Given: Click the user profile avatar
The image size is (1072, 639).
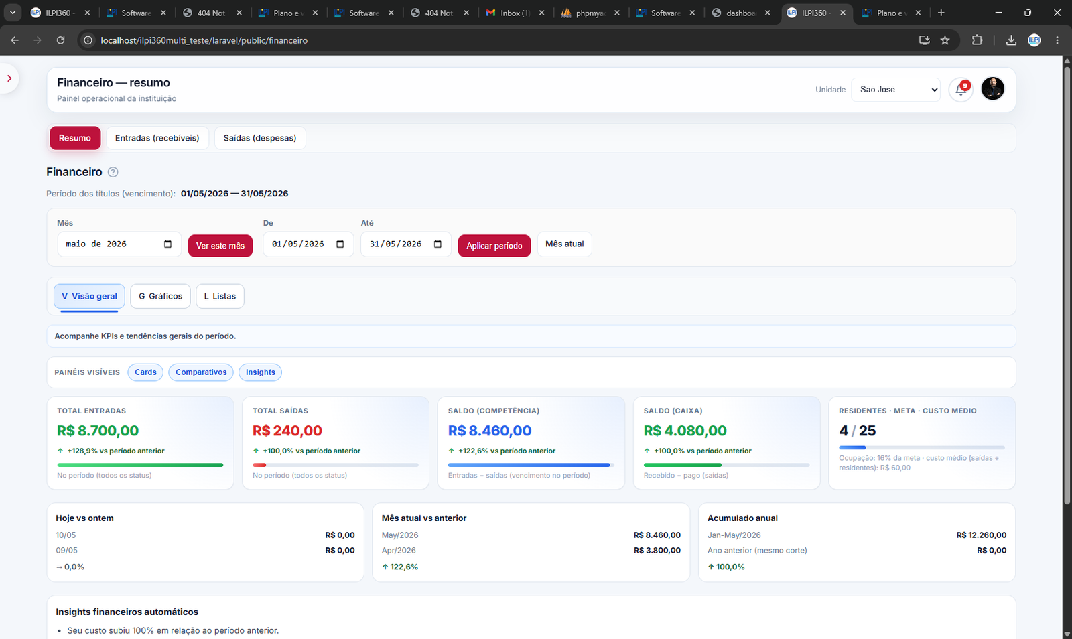Looking at the screenshot, I should click(992, 89).
